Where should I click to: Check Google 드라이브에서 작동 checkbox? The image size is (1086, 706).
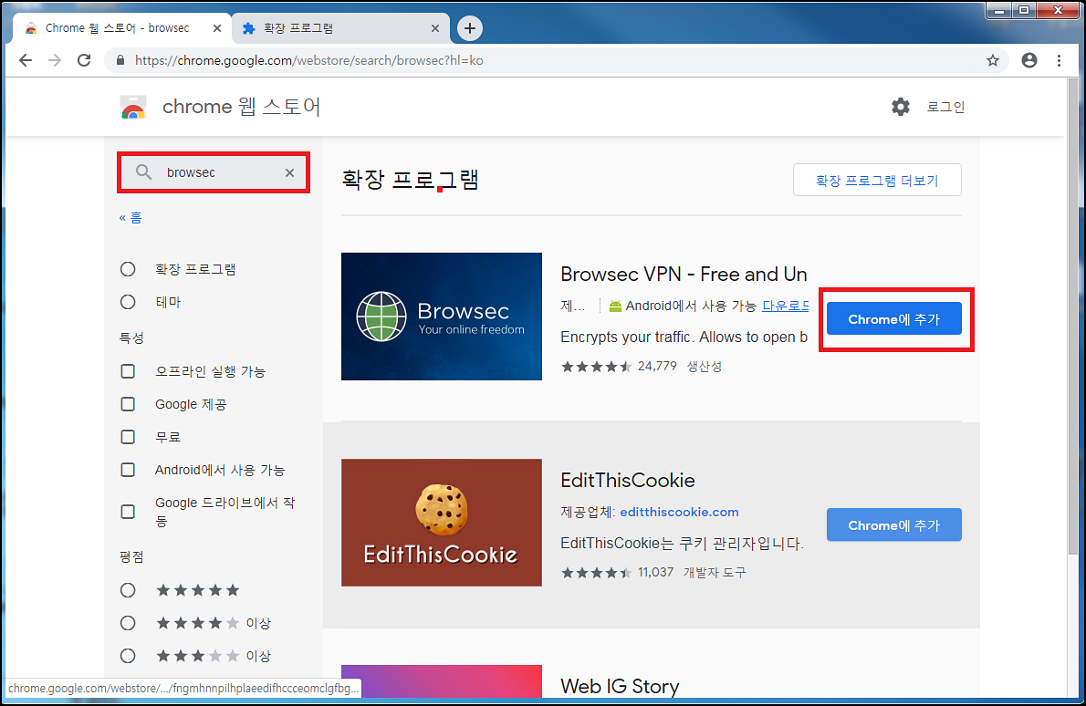[128, 512]
